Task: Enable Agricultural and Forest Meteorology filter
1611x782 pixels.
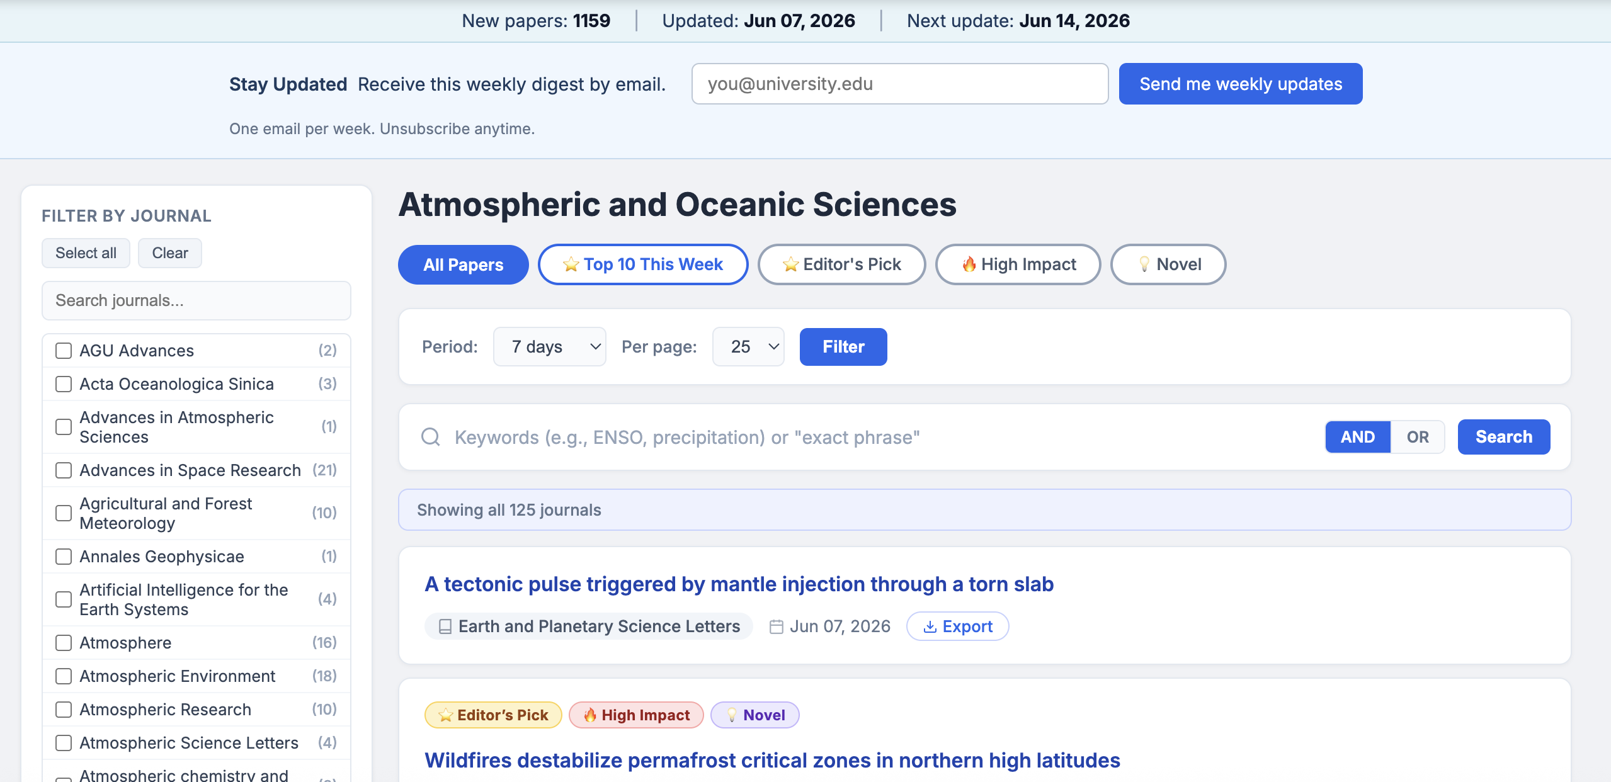Action: [x=64, y=513]
